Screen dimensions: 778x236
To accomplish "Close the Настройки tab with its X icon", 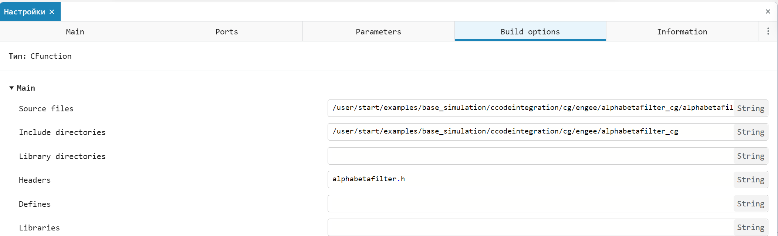I will pos(52,12).
